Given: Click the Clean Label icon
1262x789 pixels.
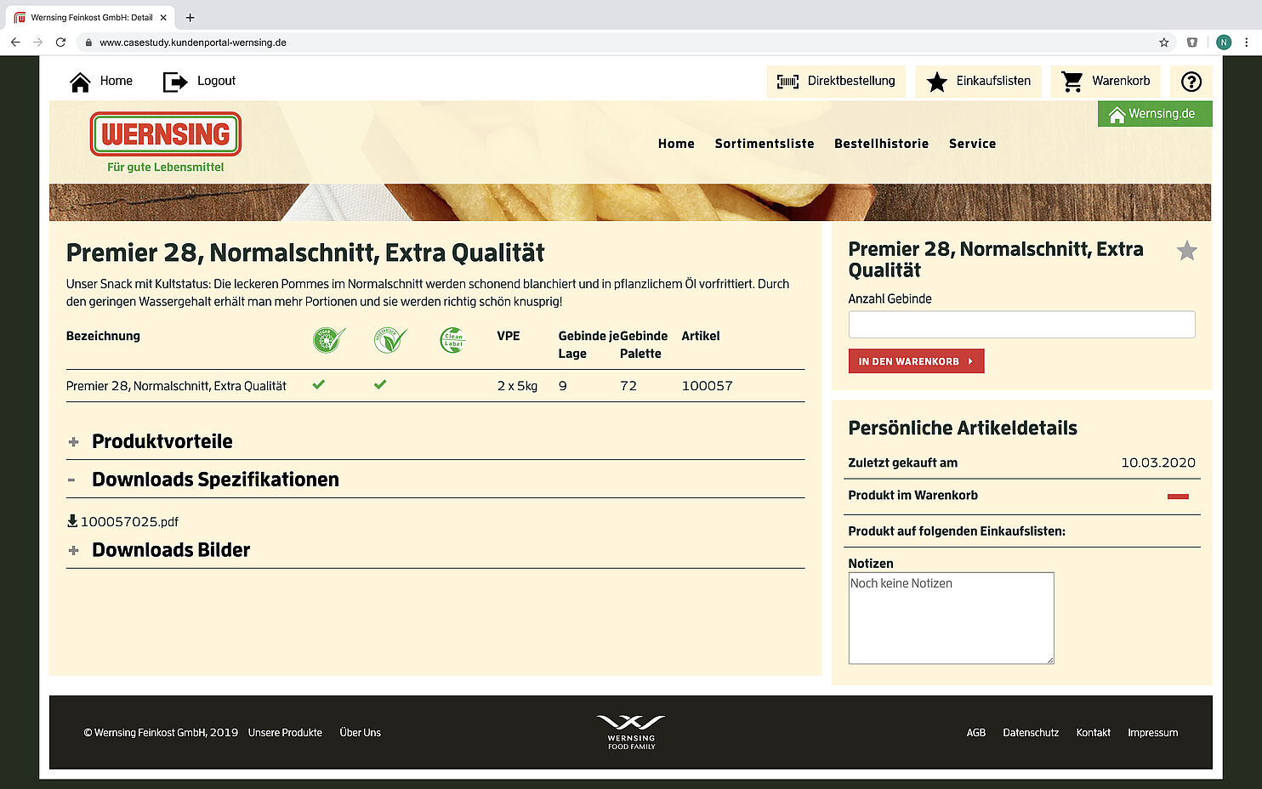Looking at the screenshot, I should pos(452,340).
